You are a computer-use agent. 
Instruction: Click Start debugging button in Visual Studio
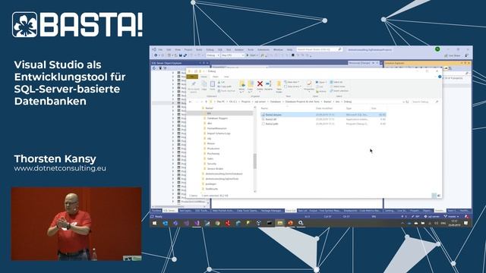[252, 55]
